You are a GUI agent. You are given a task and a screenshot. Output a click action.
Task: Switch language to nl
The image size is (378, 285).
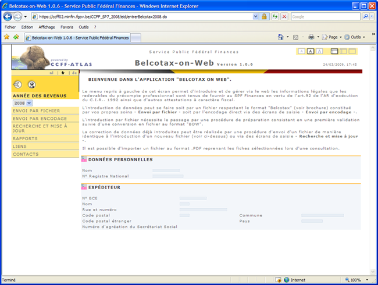click(52, 73)
